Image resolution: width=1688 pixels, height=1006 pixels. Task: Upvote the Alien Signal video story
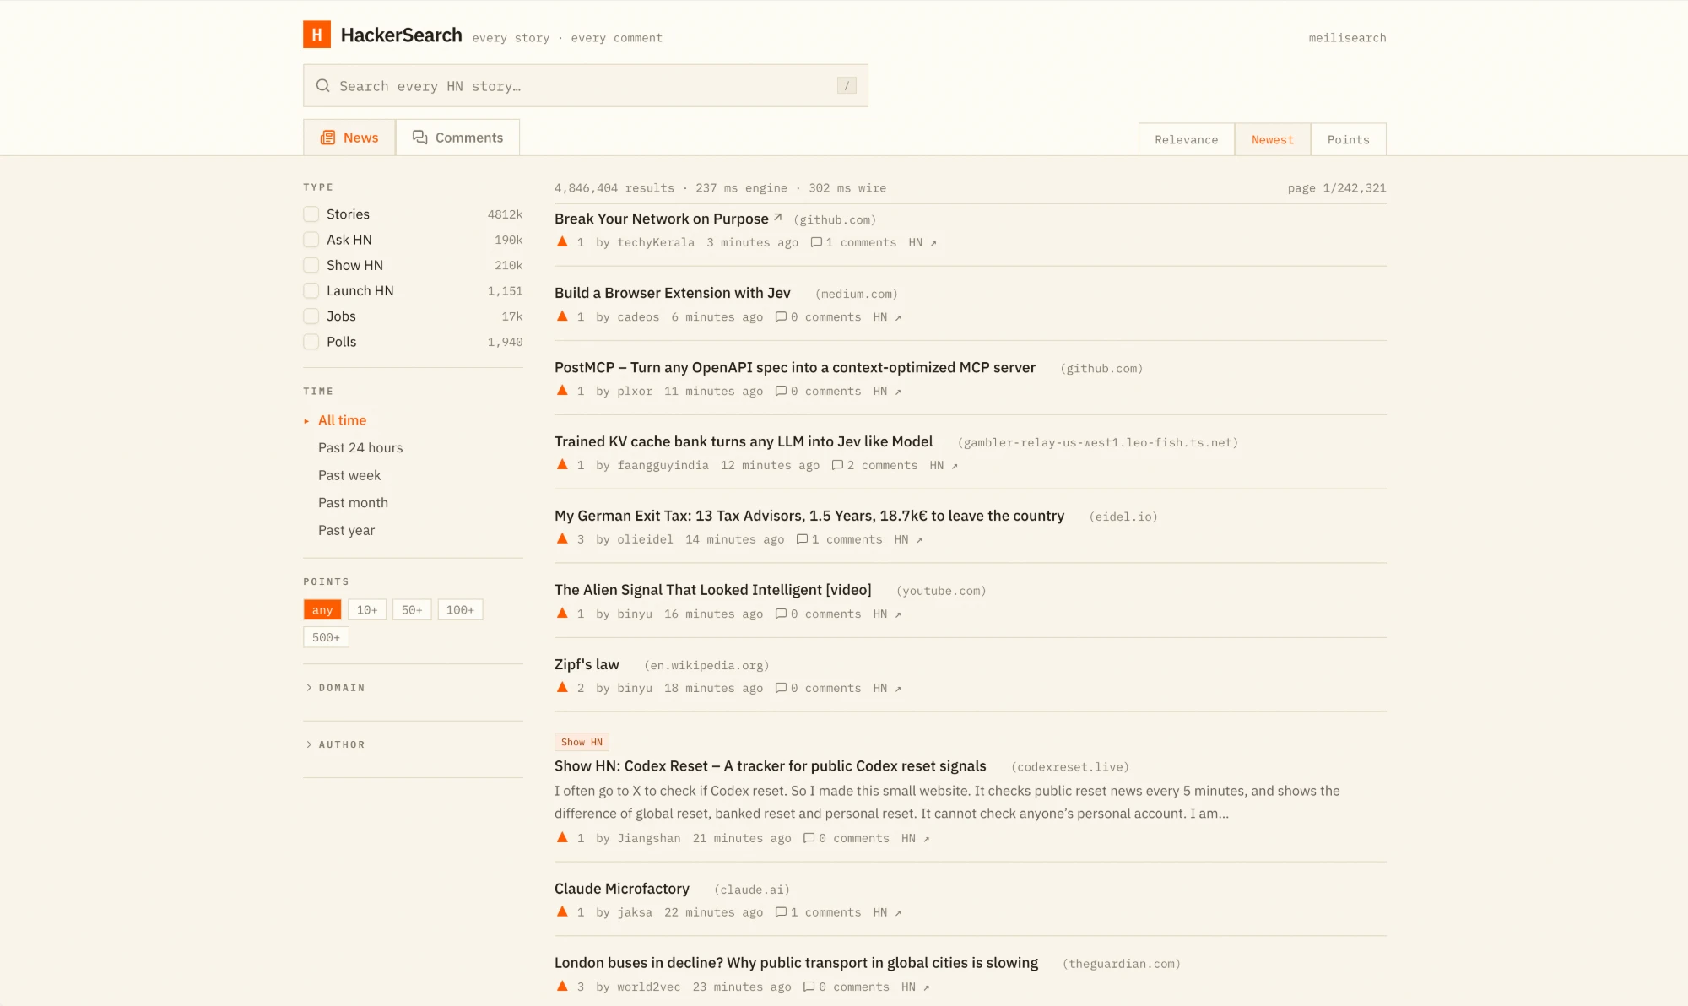click(x=562, y=614)
